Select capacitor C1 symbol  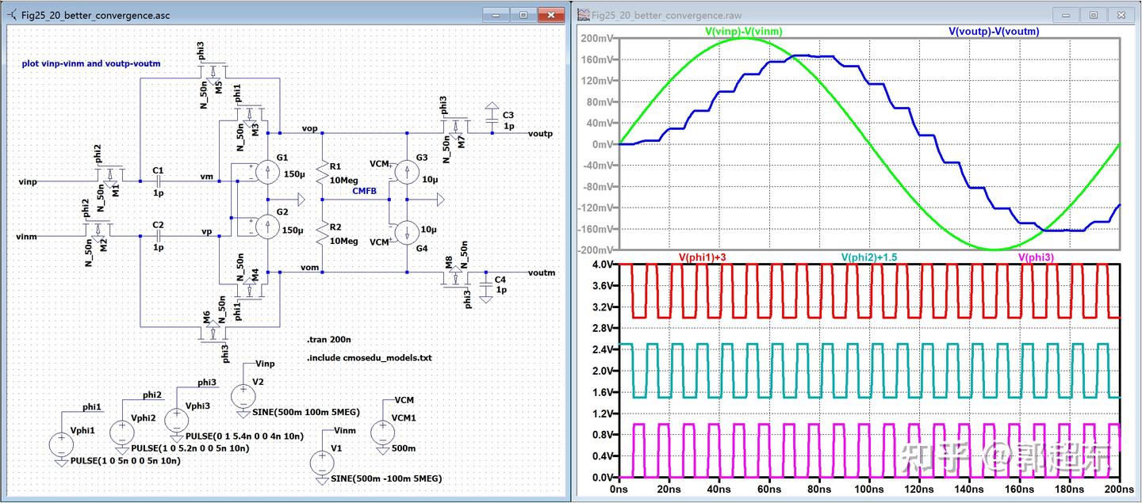click(x=159, y=181)
